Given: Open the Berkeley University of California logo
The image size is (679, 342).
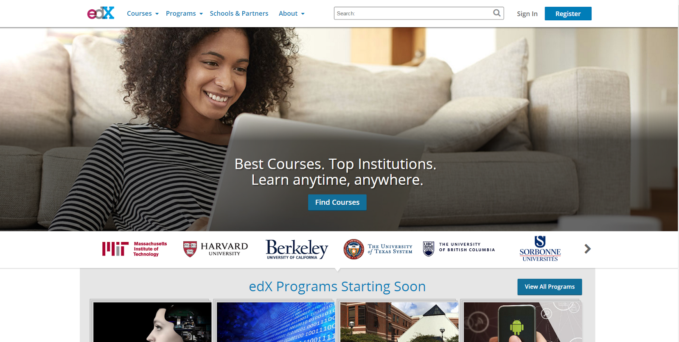Looking at the screenshot, I should coord(297,249).
